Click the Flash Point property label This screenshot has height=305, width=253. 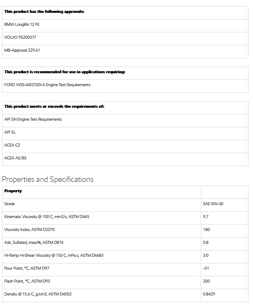27,281
